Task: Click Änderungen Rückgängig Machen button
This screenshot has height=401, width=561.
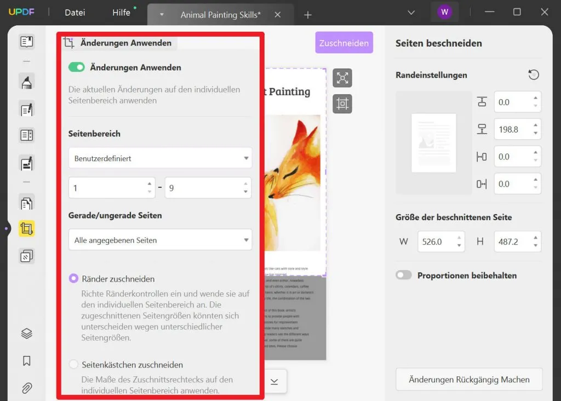Action: tap(469, 380)
